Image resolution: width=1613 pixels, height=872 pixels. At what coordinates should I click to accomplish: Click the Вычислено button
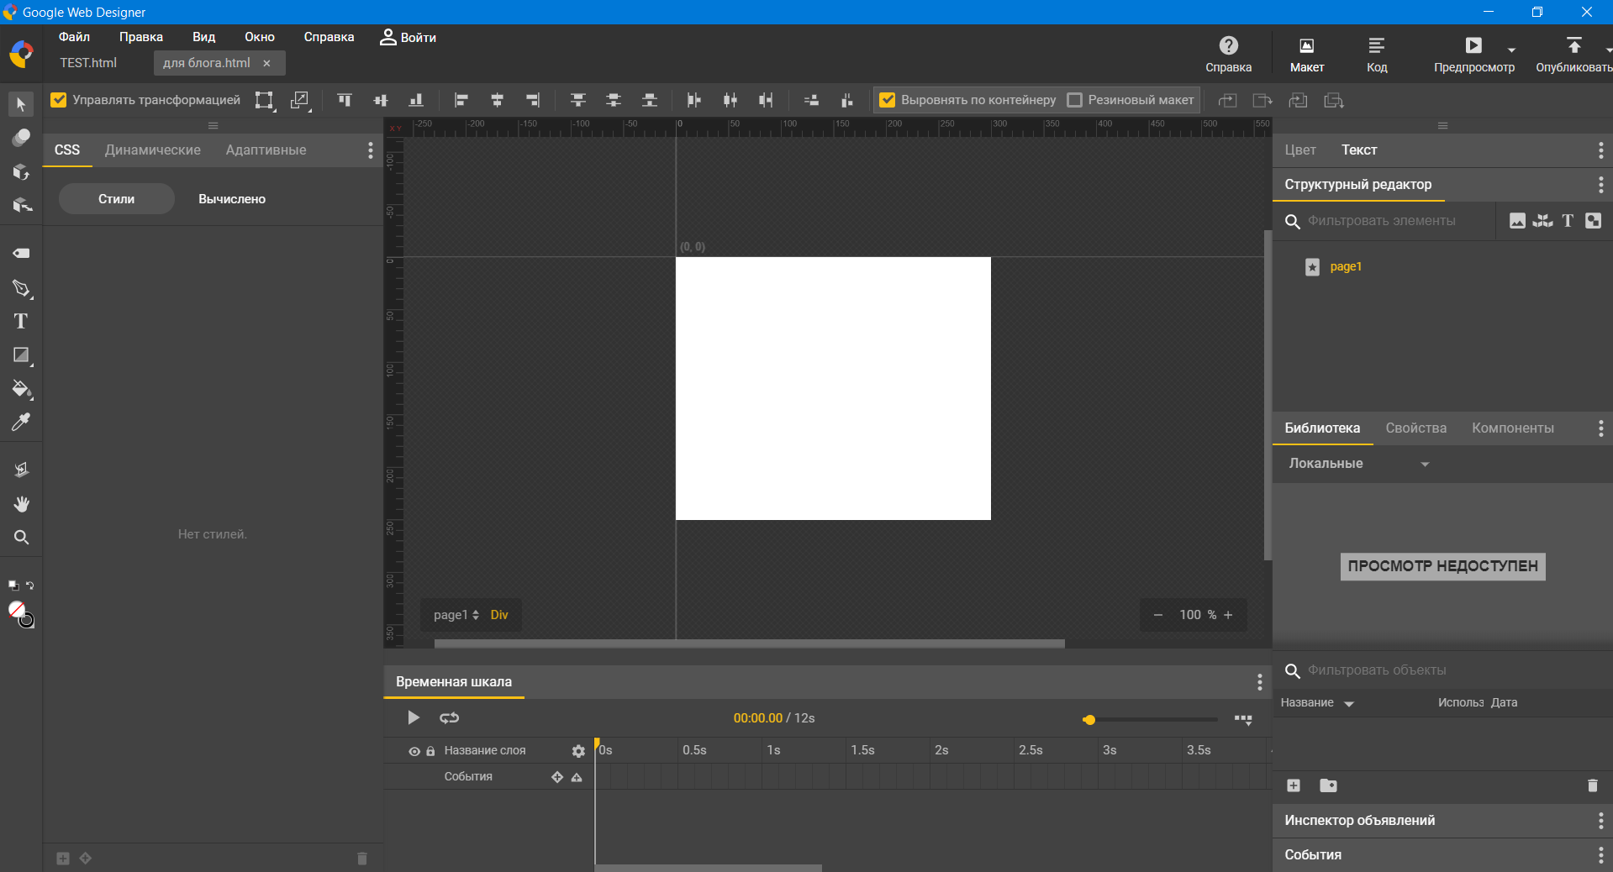[x=232, y=199]
